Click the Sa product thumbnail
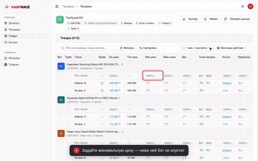Screen dimensions: 258x161 [61, 66]
